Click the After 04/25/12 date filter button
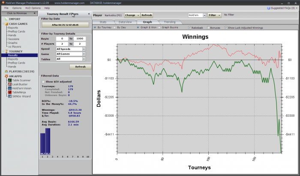 [65, 25]
